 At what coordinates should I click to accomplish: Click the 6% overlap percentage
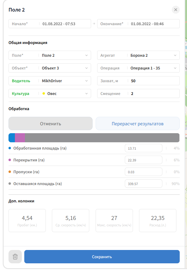[x=176, y=160]
